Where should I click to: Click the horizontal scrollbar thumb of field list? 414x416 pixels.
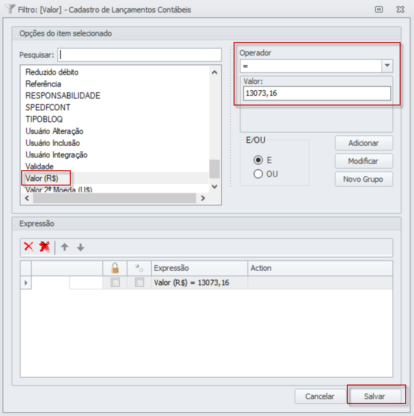[x=114, y=198]
